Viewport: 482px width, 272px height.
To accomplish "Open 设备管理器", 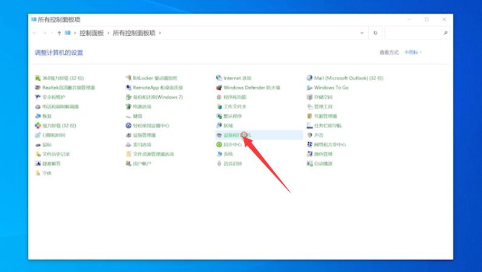I will [x=140, y=135].
